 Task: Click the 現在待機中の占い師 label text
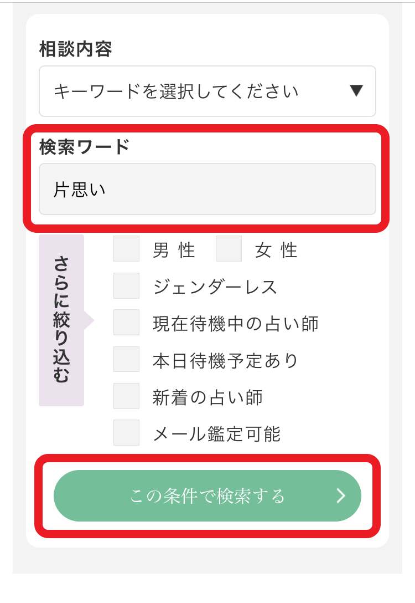pyautogui.click(x=236, y=324)
